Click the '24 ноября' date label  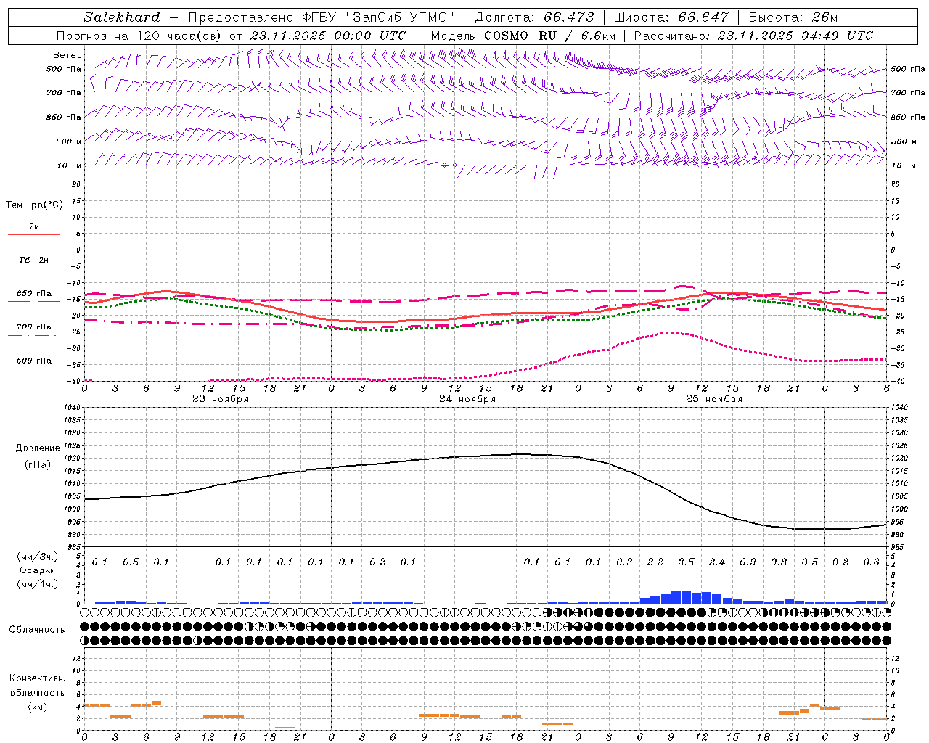pos(467,399)
